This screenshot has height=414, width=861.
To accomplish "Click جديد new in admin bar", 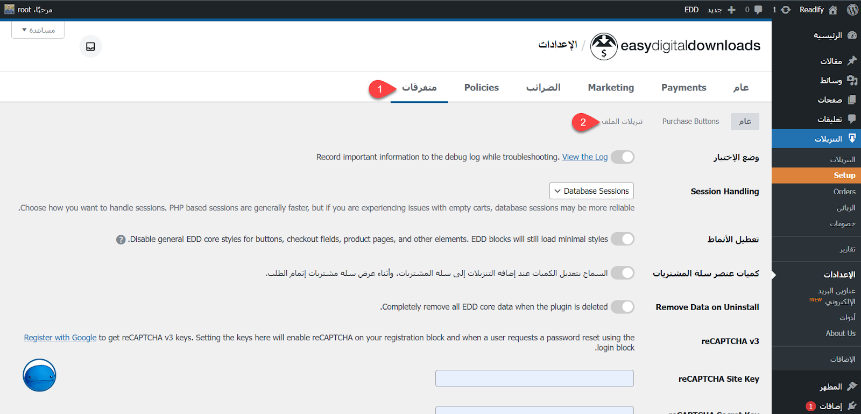I will tap(715, 10).
